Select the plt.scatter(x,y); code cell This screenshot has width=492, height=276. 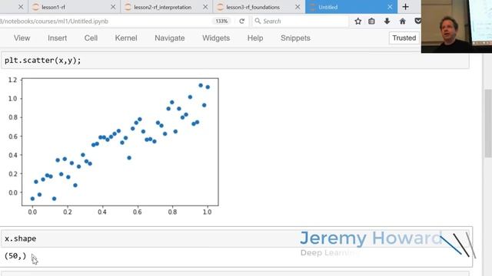pyautogui.click(x=235, y=61)
